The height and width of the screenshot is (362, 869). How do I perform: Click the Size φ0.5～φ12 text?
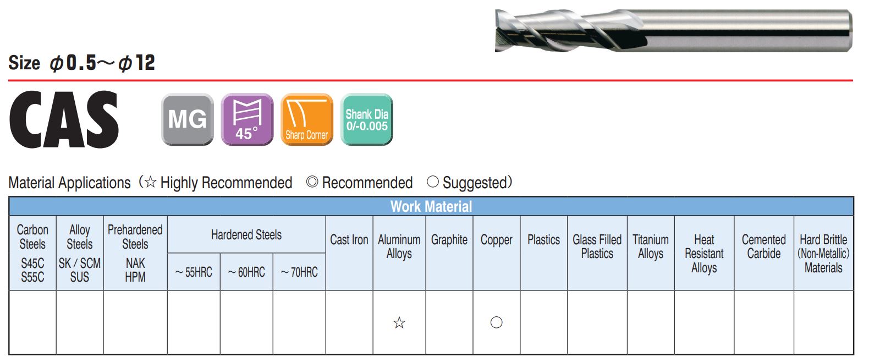81,63
